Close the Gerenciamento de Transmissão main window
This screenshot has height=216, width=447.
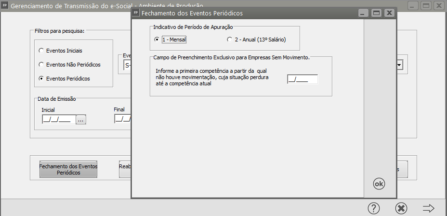tap(439, 6)
